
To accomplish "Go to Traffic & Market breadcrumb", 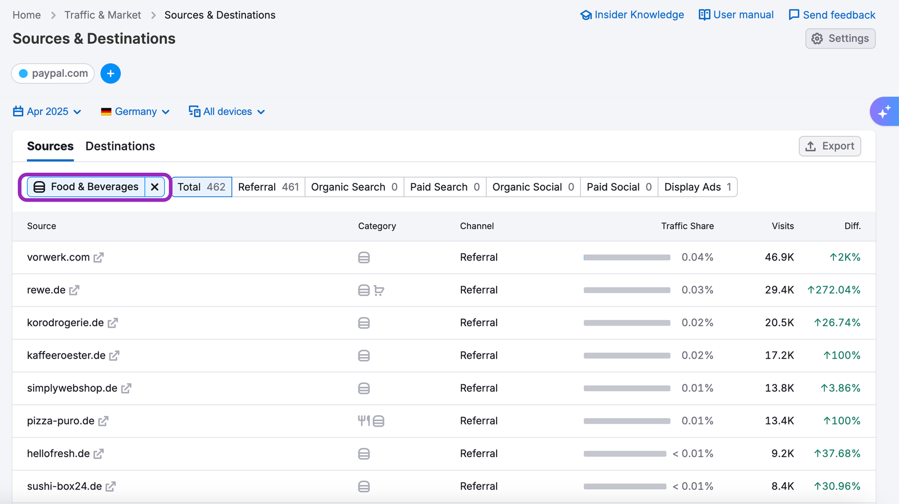I will point(102,15).
